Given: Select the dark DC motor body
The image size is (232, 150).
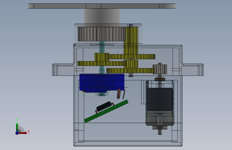Looking at the screenshot, I should pyautogui.click(x=160, y=99).
